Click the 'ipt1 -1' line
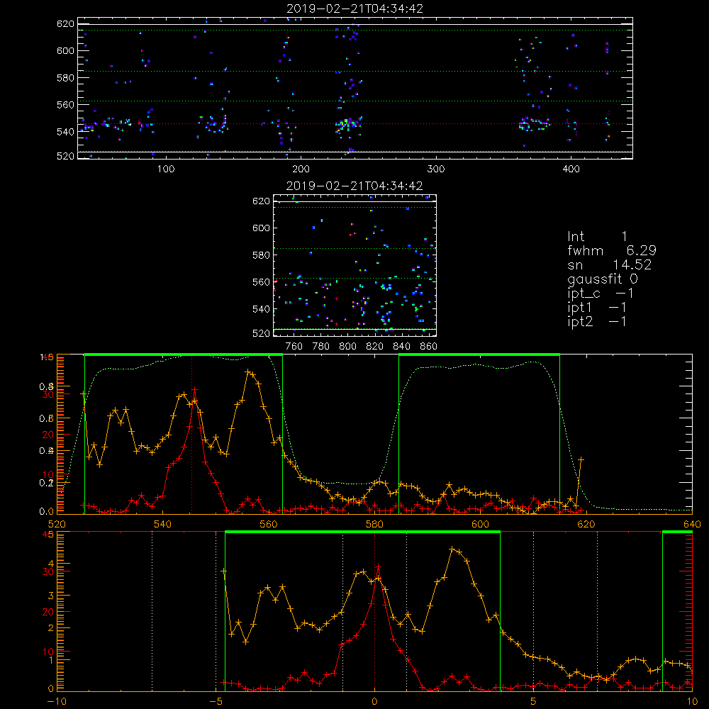Image resolution: width=709 pixels, height=709 pixels. (x=597, y=308)
